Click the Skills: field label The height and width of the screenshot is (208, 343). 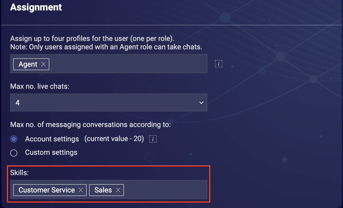pos(19,172)
